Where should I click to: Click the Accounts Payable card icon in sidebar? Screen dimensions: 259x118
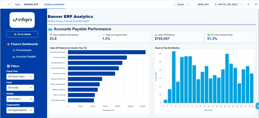(x=14, y=57)
